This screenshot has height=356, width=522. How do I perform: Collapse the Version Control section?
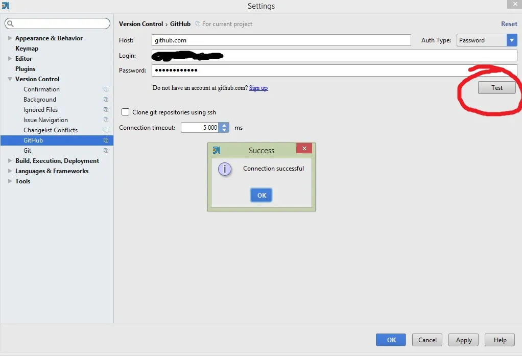click(10, 79)
